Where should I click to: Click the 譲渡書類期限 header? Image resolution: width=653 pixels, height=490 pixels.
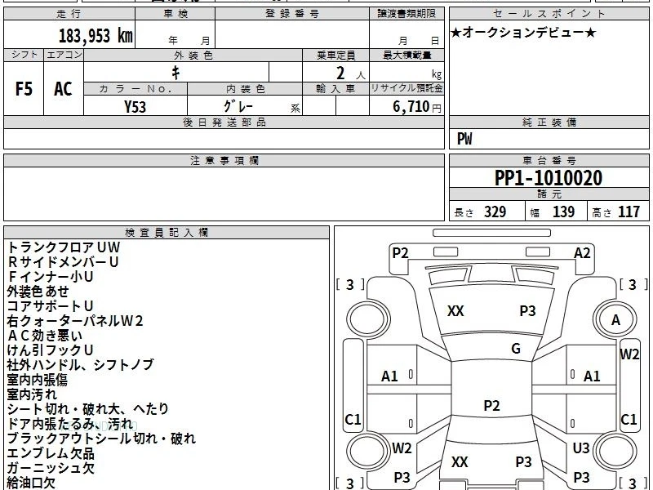pyautogui.click(x=406, y=14)
